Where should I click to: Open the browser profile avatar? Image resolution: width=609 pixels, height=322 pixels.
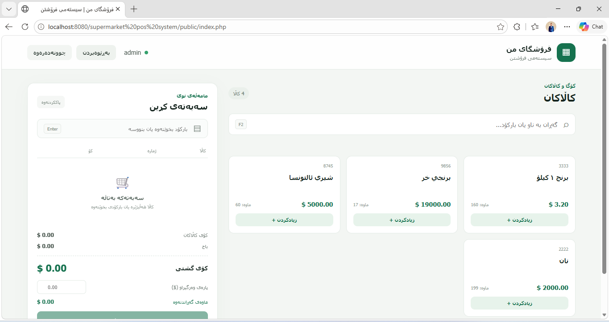coord(551,27)
